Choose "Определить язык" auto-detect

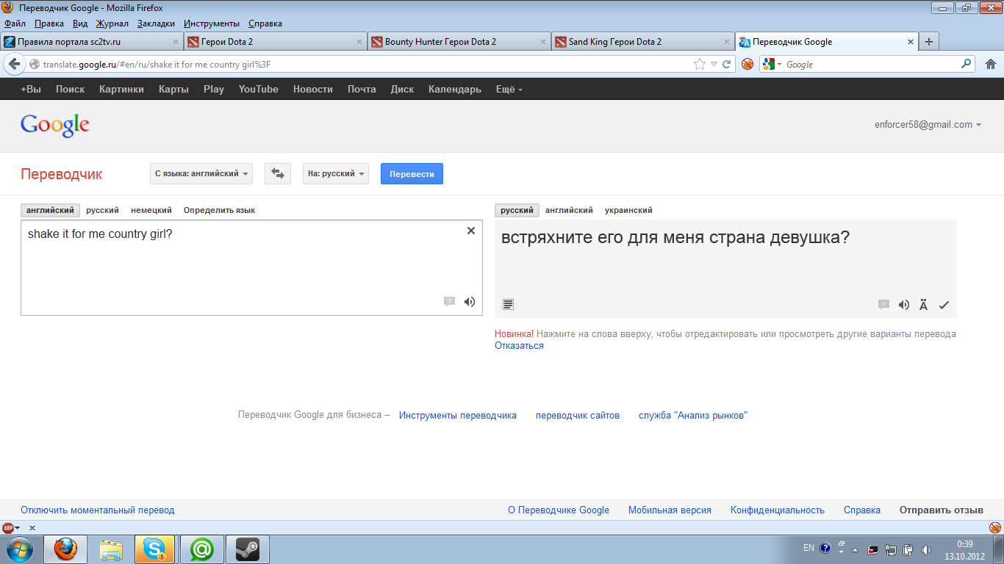pos(219,210)
